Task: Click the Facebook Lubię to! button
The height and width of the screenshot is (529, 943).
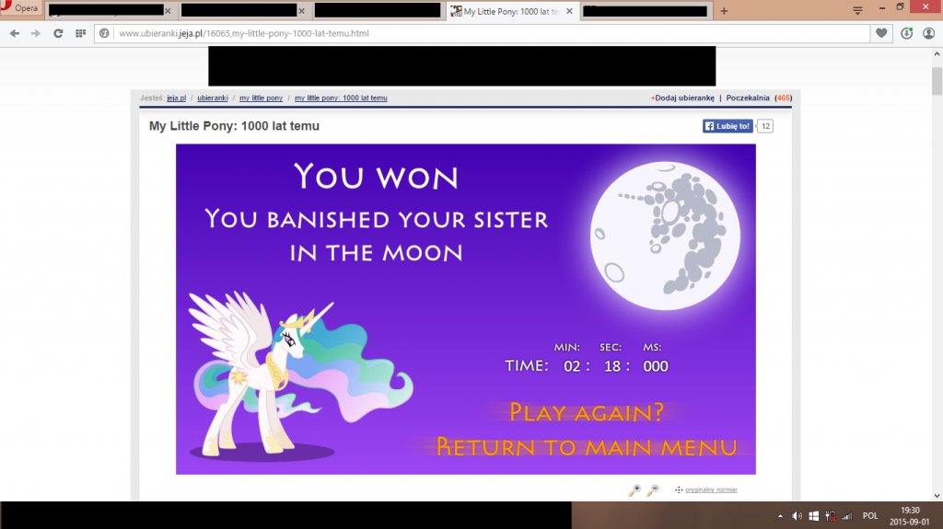Action: [x=728, y=126]
